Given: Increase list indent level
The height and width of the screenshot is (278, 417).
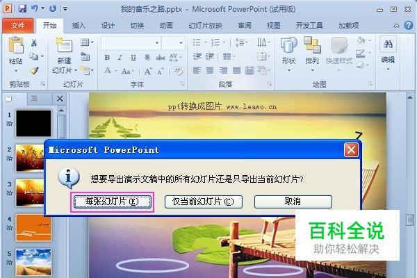Looking at the screenshot, I should [210, 56].
